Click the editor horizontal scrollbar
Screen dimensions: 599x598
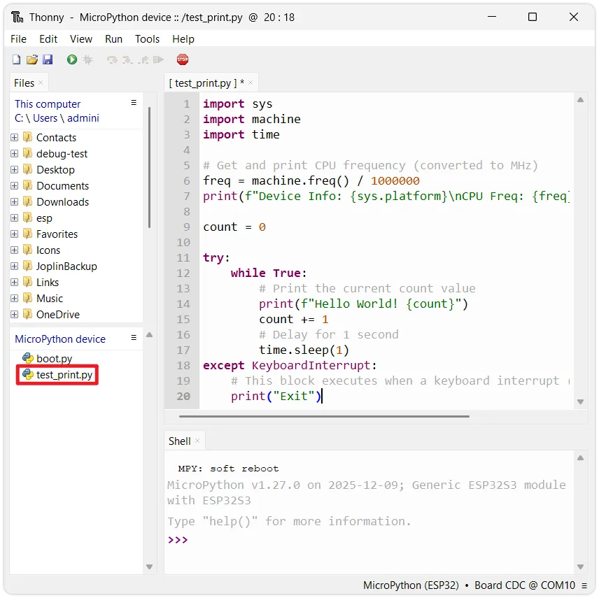coord(323,416)
